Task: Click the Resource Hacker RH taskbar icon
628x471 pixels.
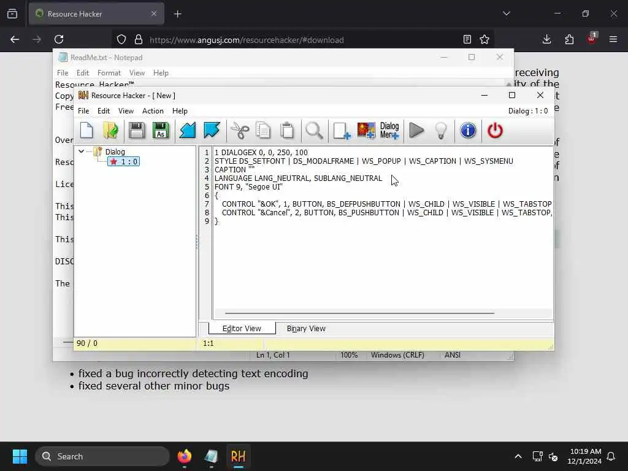Action: 238,456
